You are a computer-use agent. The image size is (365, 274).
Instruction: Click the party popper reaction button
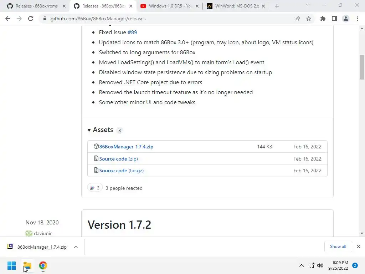[x=95, y=188]
